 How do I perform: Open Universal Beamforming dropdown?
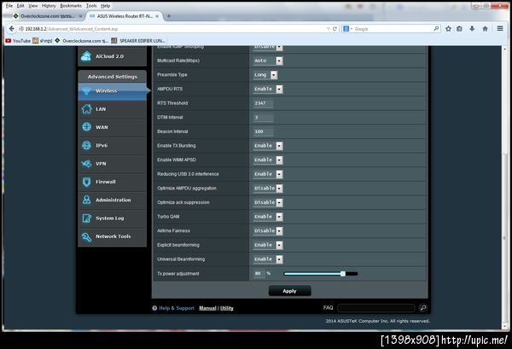point(268,259)
